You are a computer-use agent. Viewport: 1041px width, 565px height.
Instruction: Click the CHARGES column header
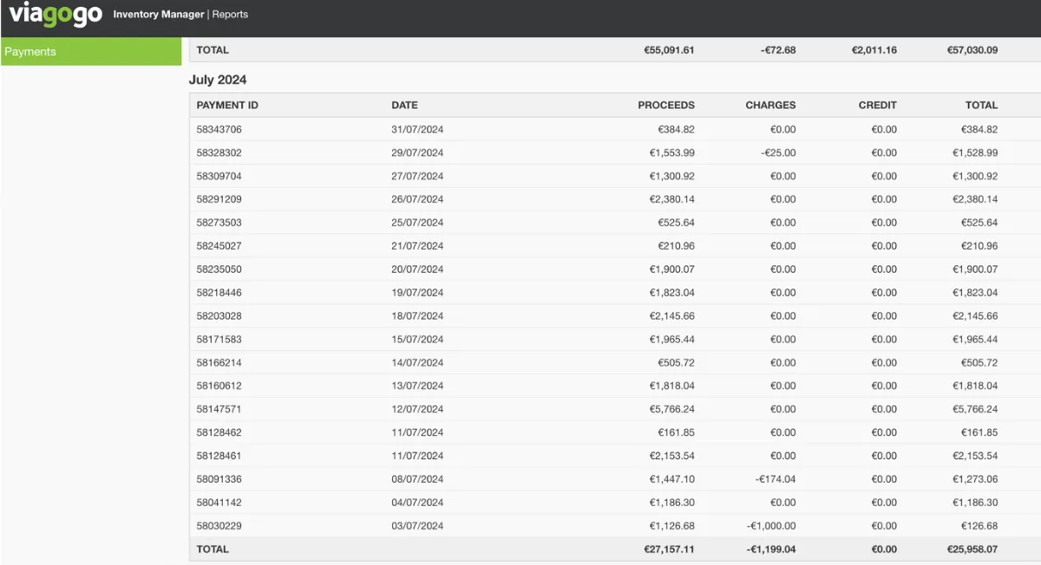[769, 106]
